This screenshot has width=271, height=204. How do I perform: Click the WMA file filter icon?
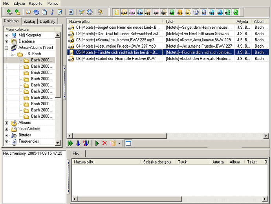point(132,12)
